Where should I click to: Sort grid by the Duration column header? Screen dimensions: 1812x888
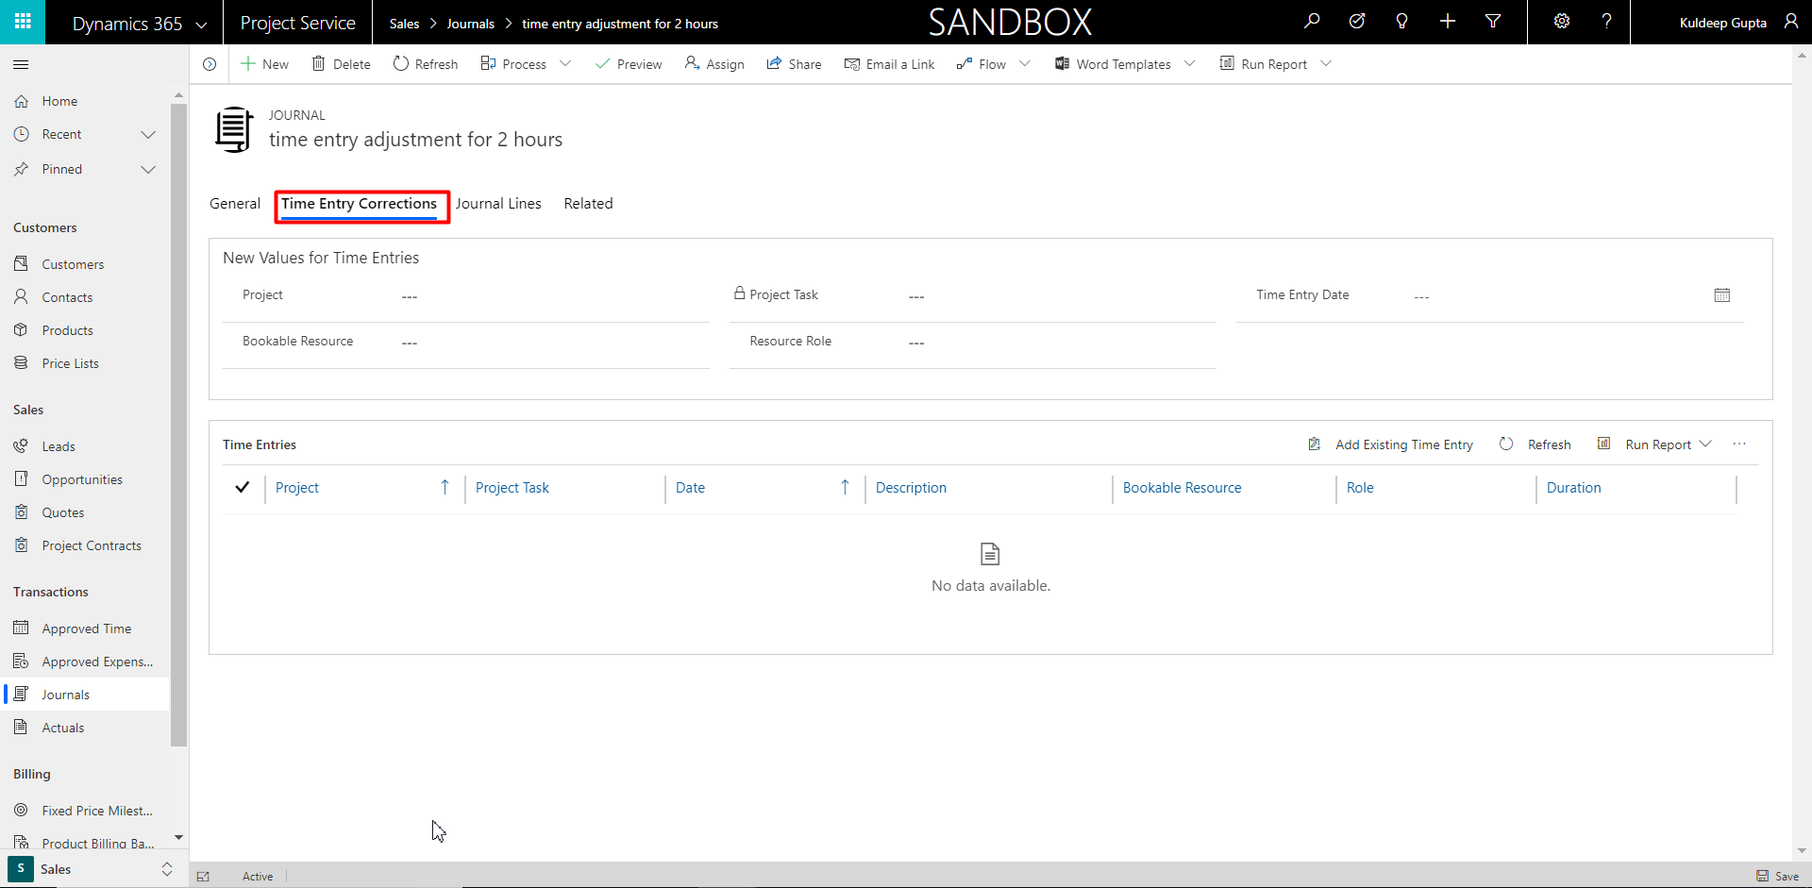(1573, 488)
